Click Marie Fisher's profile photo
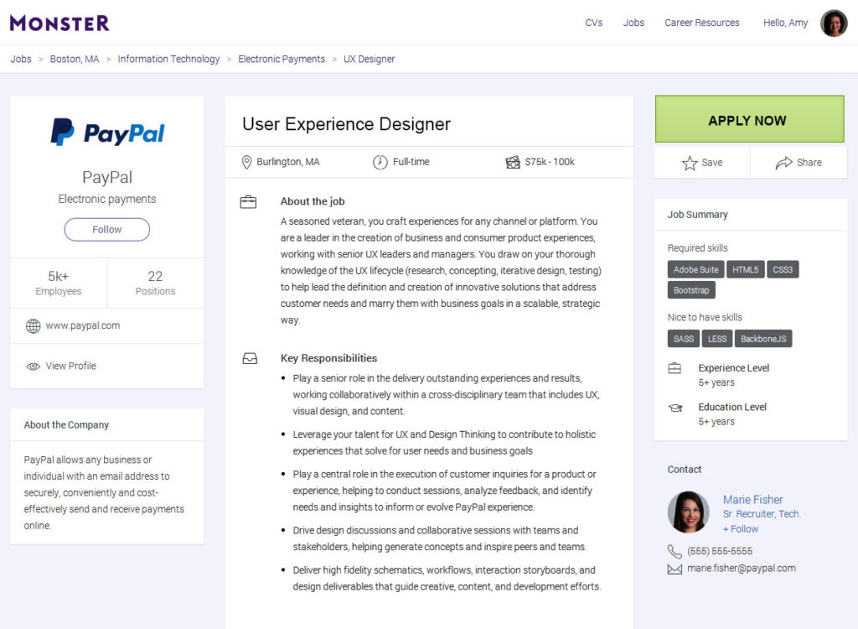This screenshot has height=629, width=858. pyautogui.click(x=689, y=512)
